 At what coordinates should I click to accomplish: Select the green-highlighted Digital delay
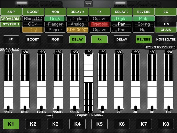coord(122,19)
